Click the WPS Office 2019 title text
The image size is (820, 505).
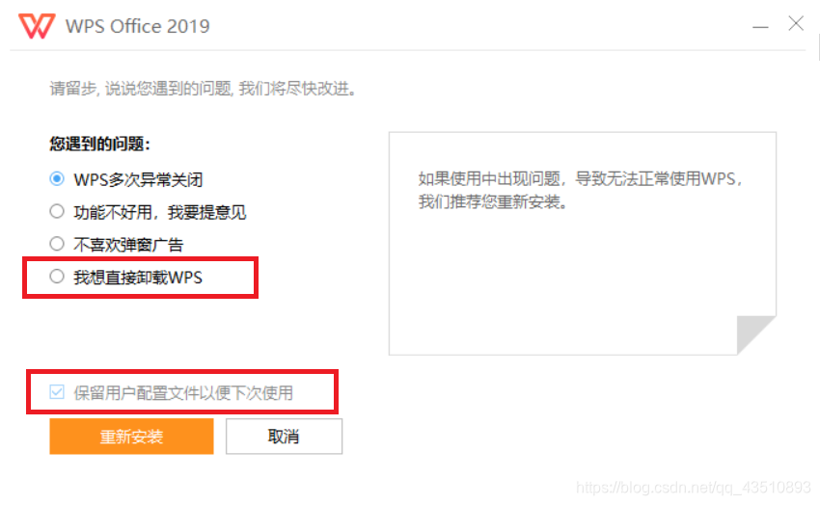[x=137, y=26]
